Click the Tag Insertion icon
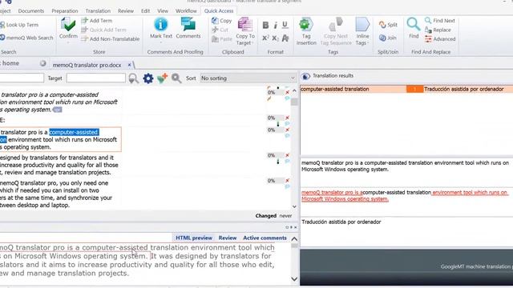 tap(306, 24)
